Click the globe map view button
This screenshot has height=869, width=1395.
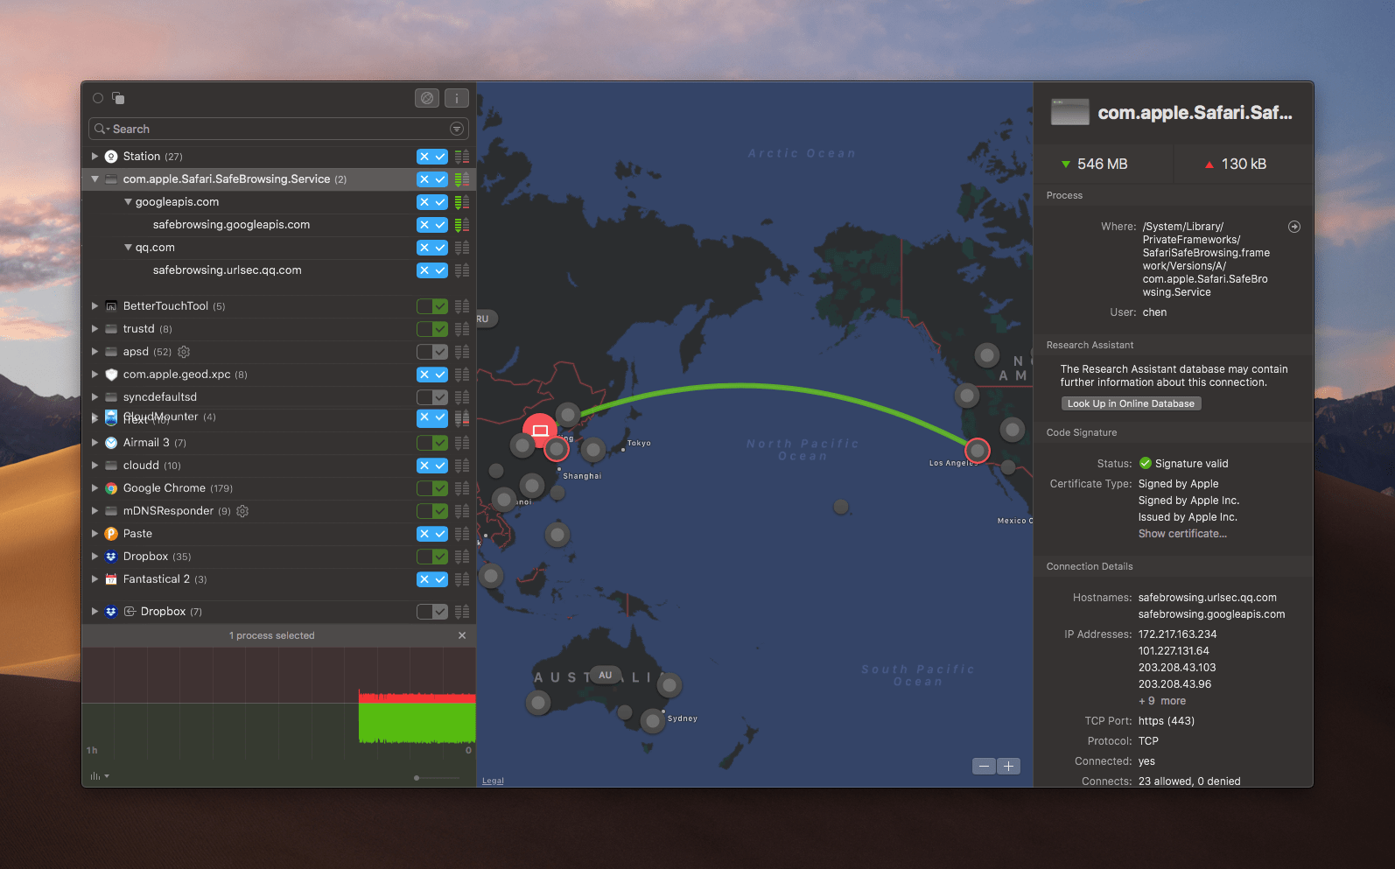427,98
